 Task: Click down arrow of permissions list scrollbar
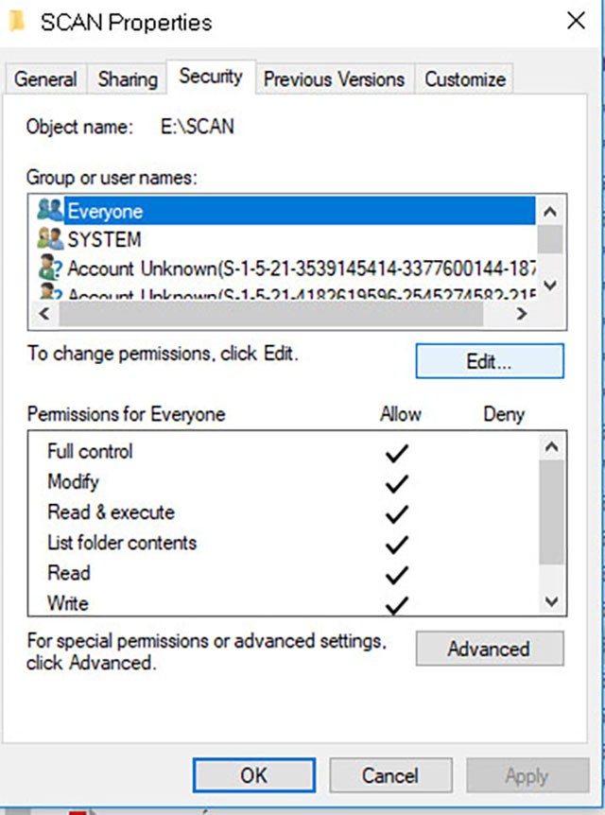[x=551, y=601]
